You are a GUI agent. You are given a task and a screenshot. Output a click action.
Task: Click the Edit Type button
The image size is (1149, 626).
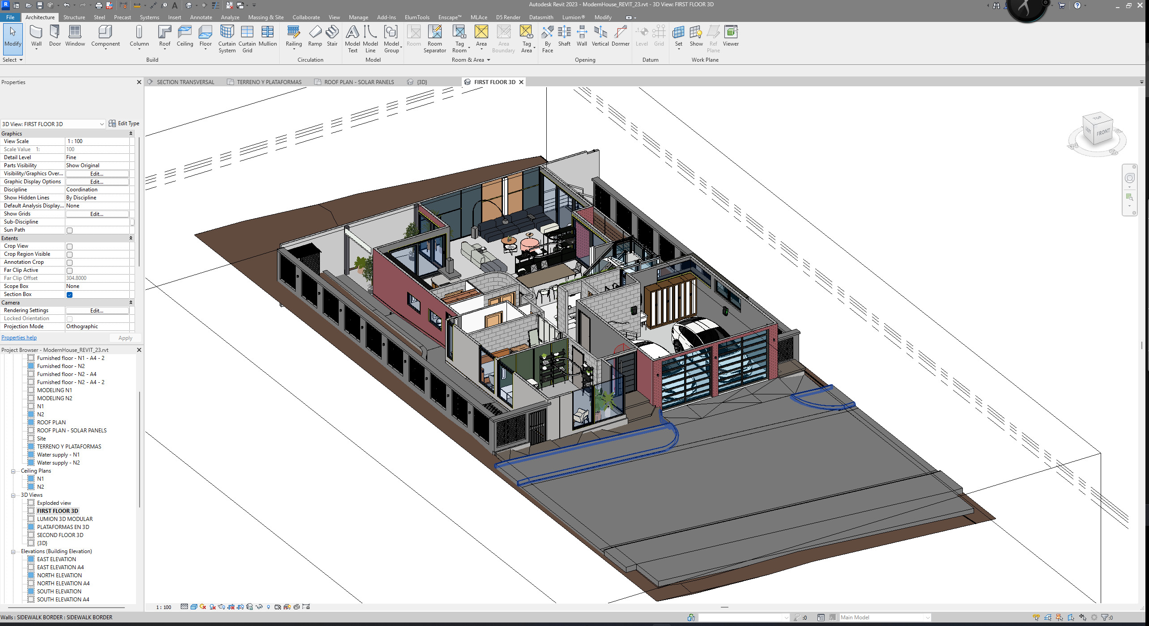pyautogui.click(x=124, y=123)
